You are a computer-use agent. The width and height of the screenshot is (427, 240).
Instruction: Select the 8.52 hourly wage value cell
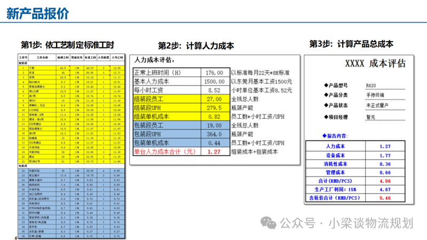click(x=214, y=90)
